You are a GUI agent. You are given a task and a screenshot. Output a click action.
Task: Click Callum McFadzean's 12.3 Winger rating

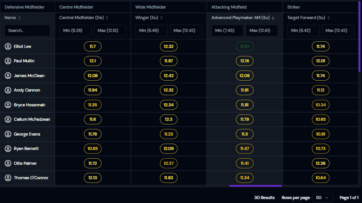[169, 119]
